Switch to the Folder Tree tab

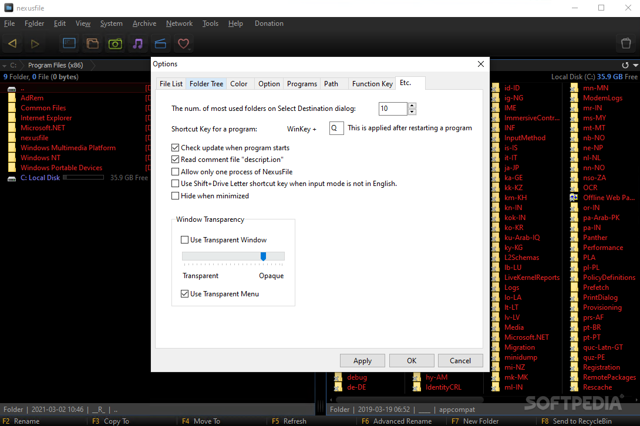pyautogui.click(x=206, y=84)
